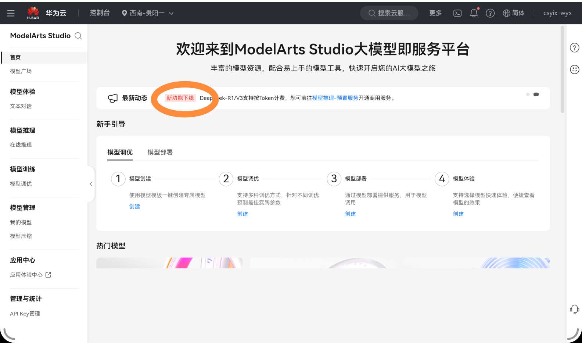Screen dimensions: 582x343
Task: Click the step 4 circle for 模型体验
Action: [442, 179]
